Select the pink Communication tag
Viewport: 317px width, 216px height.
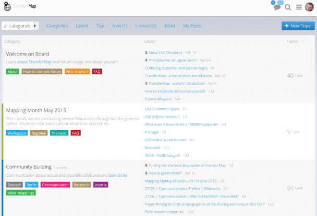click(55, 185)
